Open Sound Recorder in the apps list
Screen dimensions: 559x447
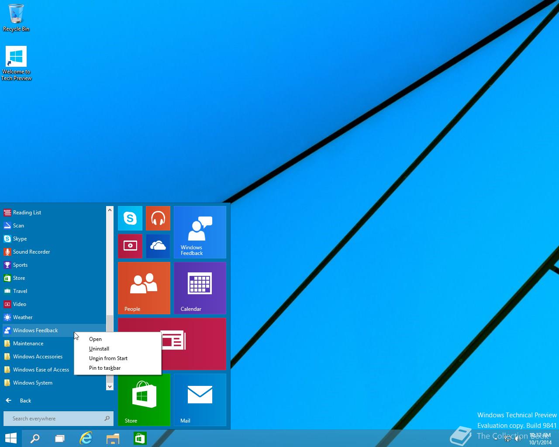[x=54, y=252]
